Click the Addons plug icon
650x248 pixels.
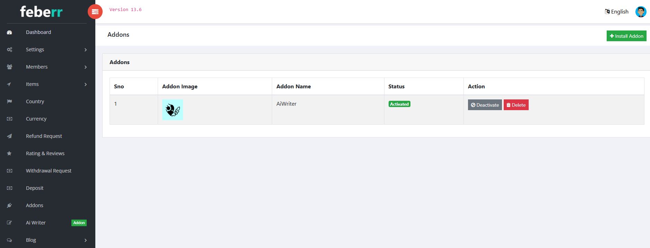pyautogui.click(x=9, y=205)
